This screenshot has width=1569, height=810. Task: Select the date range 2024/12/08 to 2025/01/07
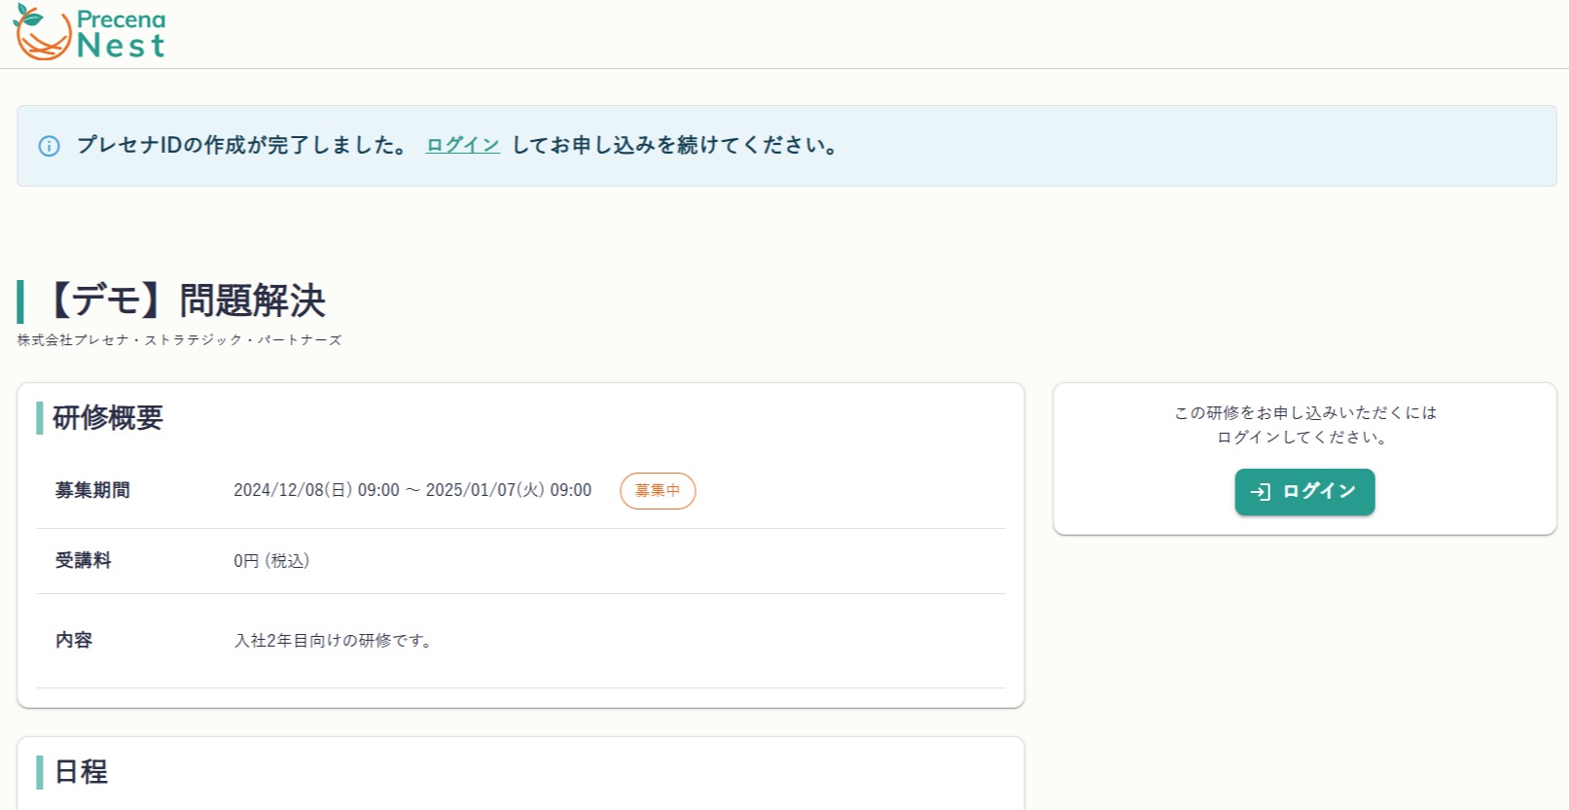click(412, 490)
